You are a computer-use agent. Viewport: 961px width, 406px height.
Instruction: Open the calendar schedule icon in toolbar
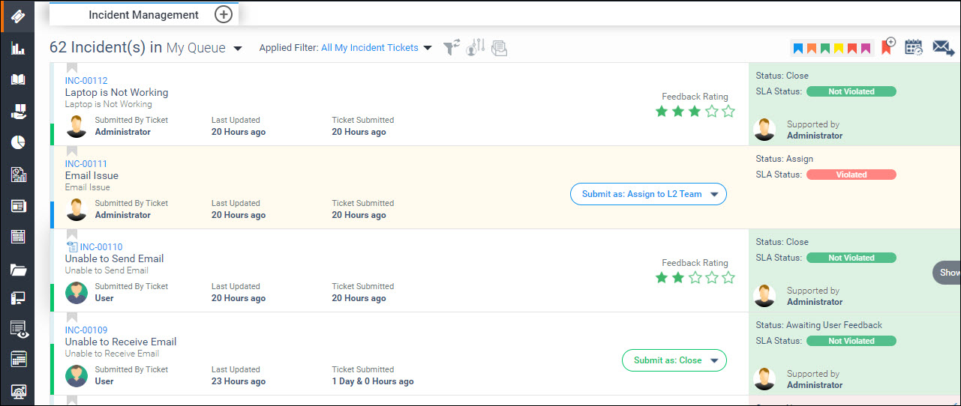(914, 47)
